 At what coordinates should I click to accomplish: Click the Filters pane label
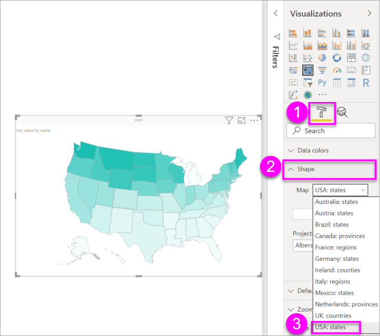pos(276,57)
